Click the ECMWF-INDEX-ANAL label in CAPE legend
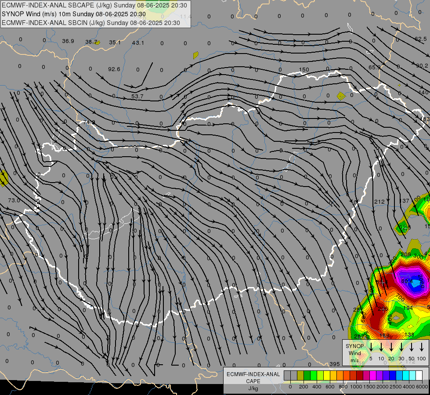 [253, 374]
